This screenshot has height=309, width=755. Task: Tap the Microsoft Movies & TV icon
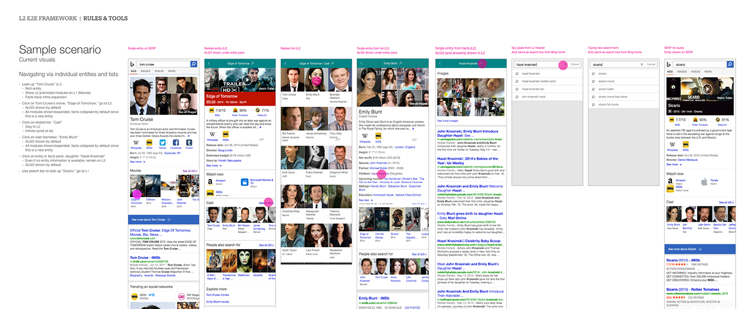[x=244, y=182]
